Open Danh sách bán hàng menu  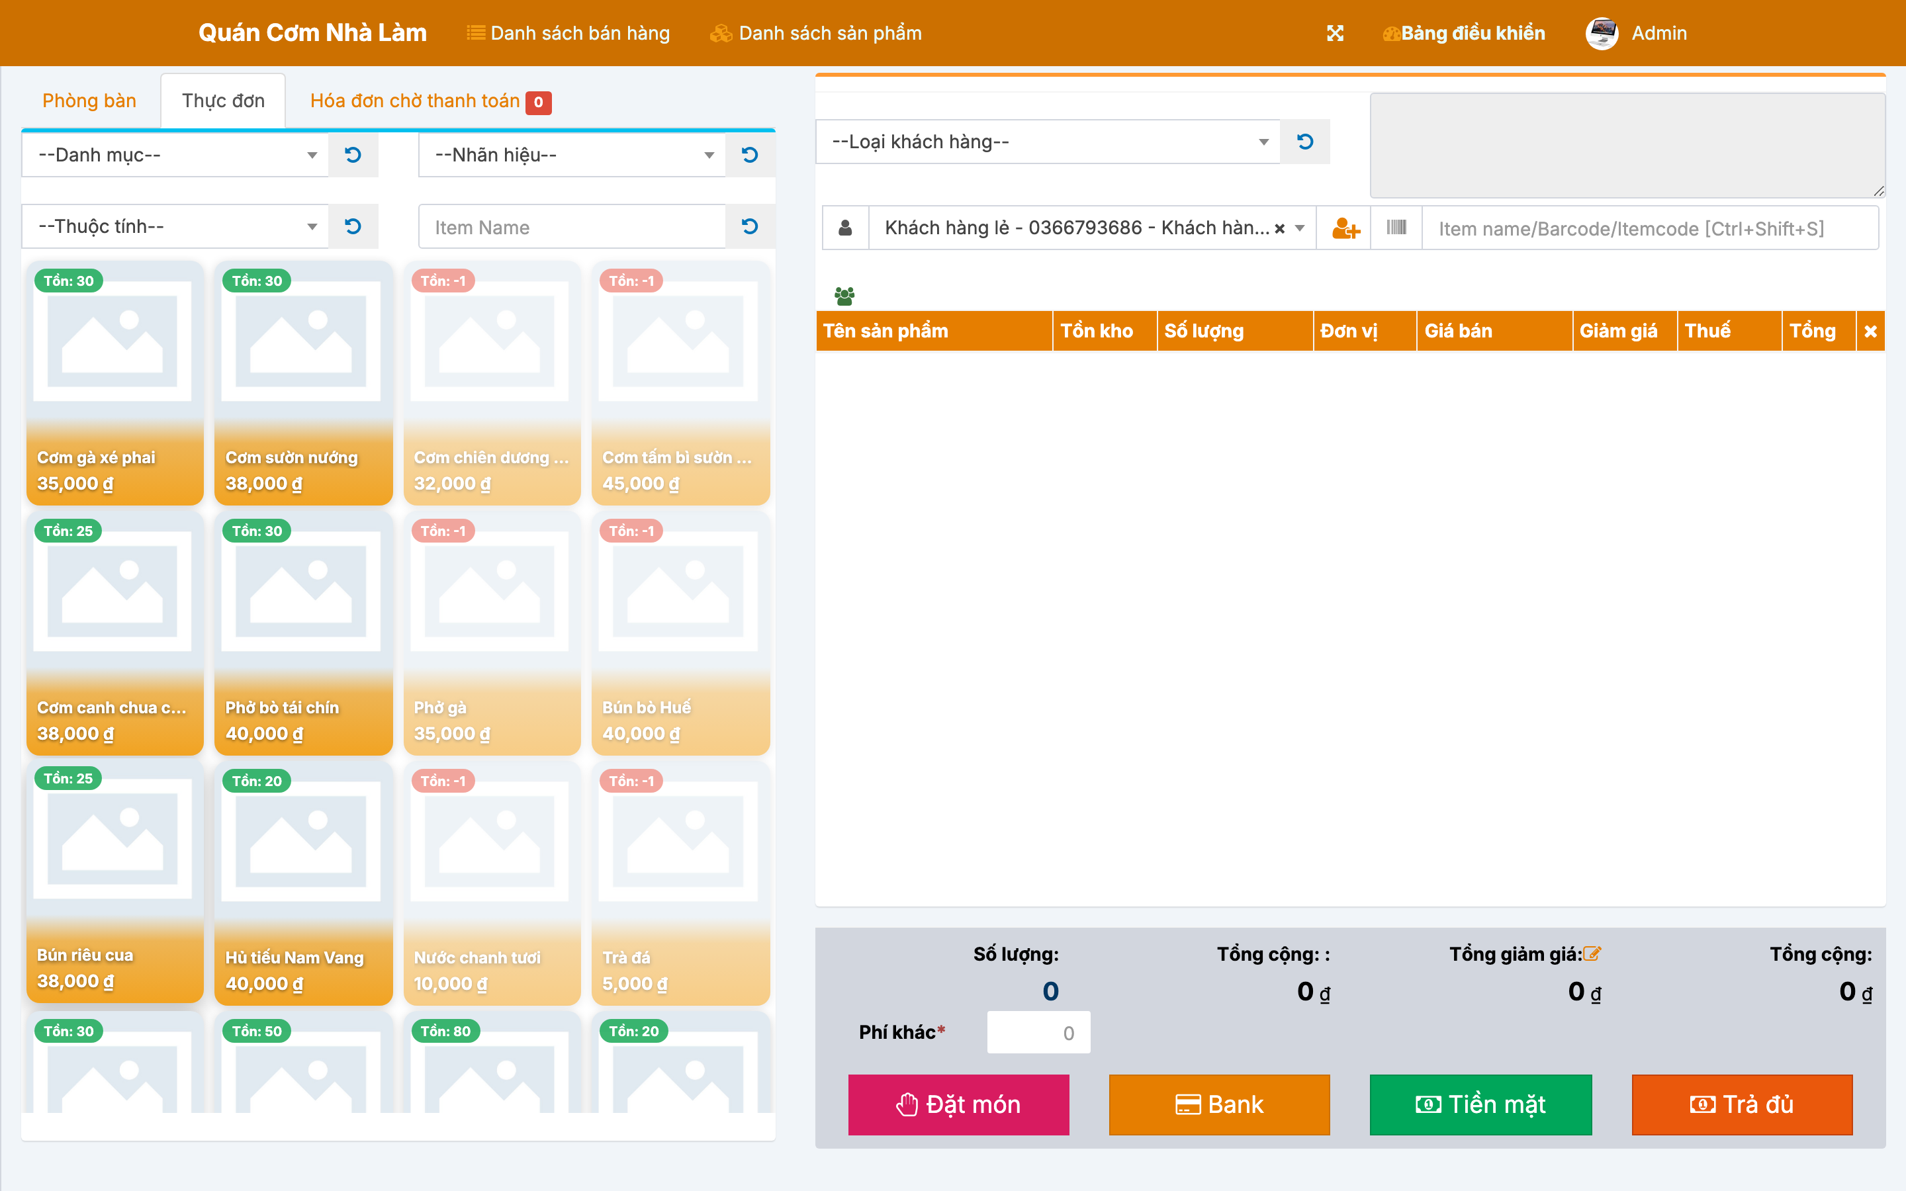pos(568,33)
